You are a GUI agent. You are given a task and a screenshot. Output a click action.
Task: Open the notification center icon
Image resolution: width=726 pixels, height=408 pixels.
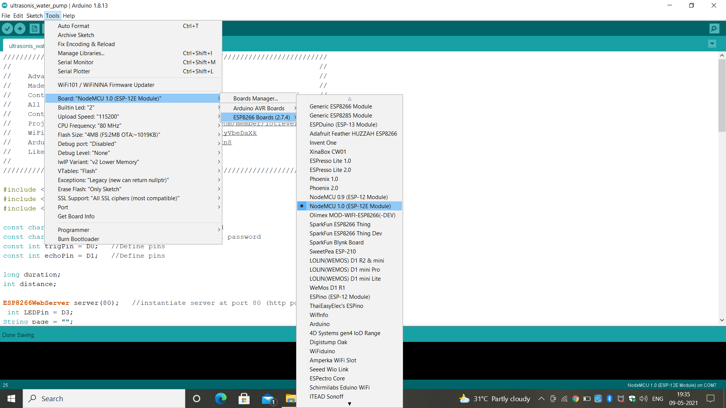710,399
